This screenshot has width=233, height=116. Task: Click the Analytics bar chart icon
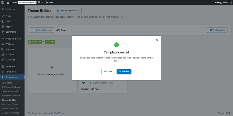(x=3, y=54)
